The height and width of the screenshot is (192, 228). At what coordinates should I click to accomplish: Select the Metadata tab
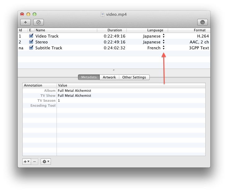point(89,77)
